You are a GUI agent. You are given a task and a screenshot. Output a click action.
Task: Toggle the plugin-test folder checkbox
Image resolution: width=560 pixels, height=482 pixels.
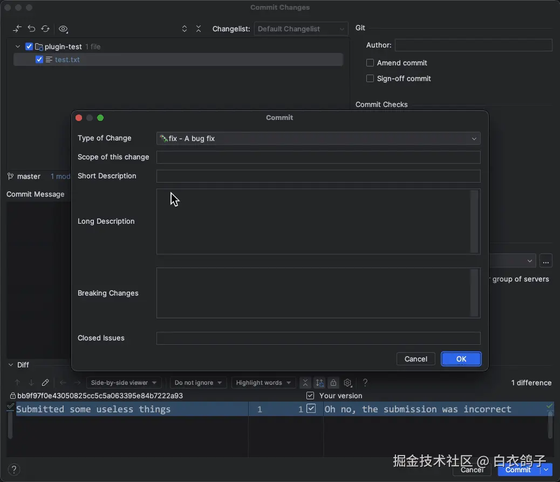29,46
